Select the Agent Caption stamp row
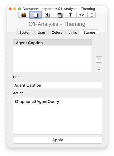114x156 pixels. [x=52, y=43]
